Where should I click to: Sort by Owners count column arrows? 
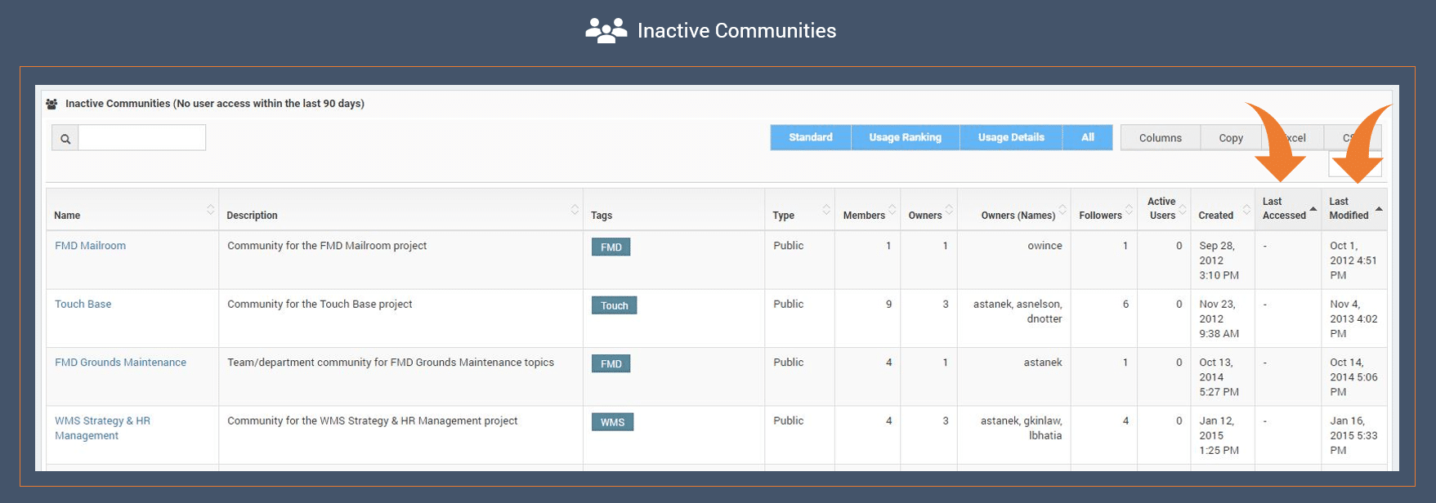(949, 210)
